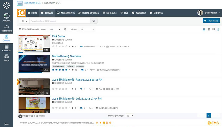Screen dimensions: 222x127
Task: Toggle the sort direction icon
Action: click(x=65, y=30)
